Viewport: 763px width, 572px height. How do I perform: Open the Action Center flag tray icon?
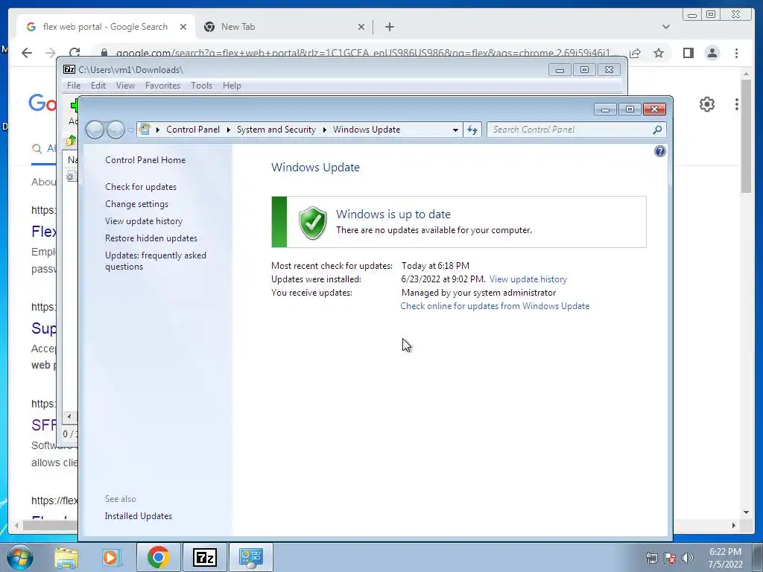coord(670,558)
